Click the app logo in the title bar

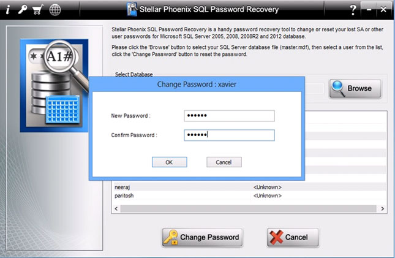coord(132,9)
